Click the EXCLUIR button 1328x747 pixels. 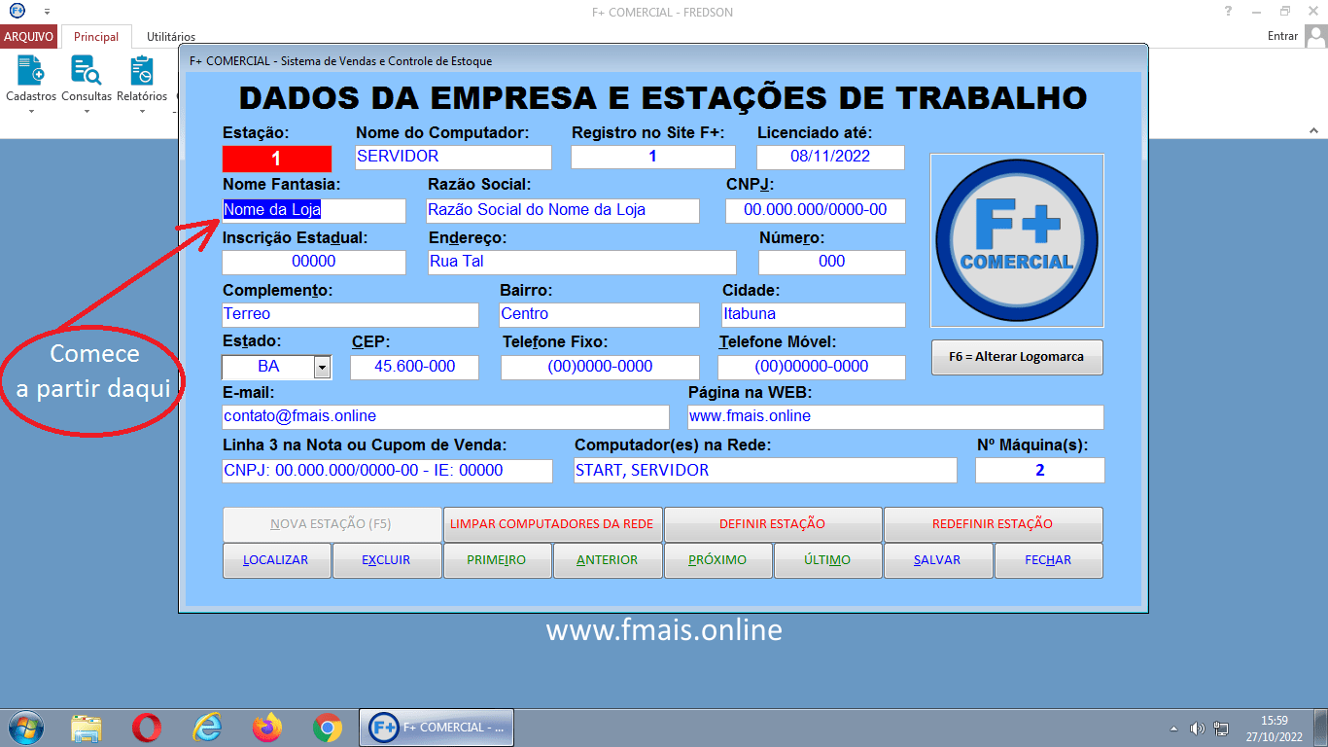click(x=387, y=560)
